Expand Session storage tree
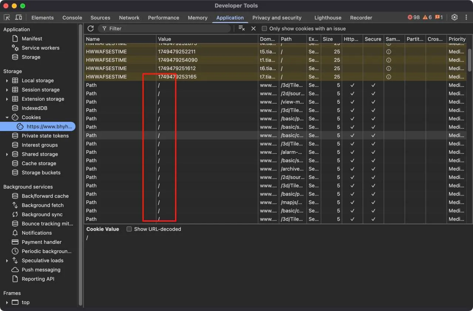The height and width of the screenshot is (311, 473). click(7, 90)
